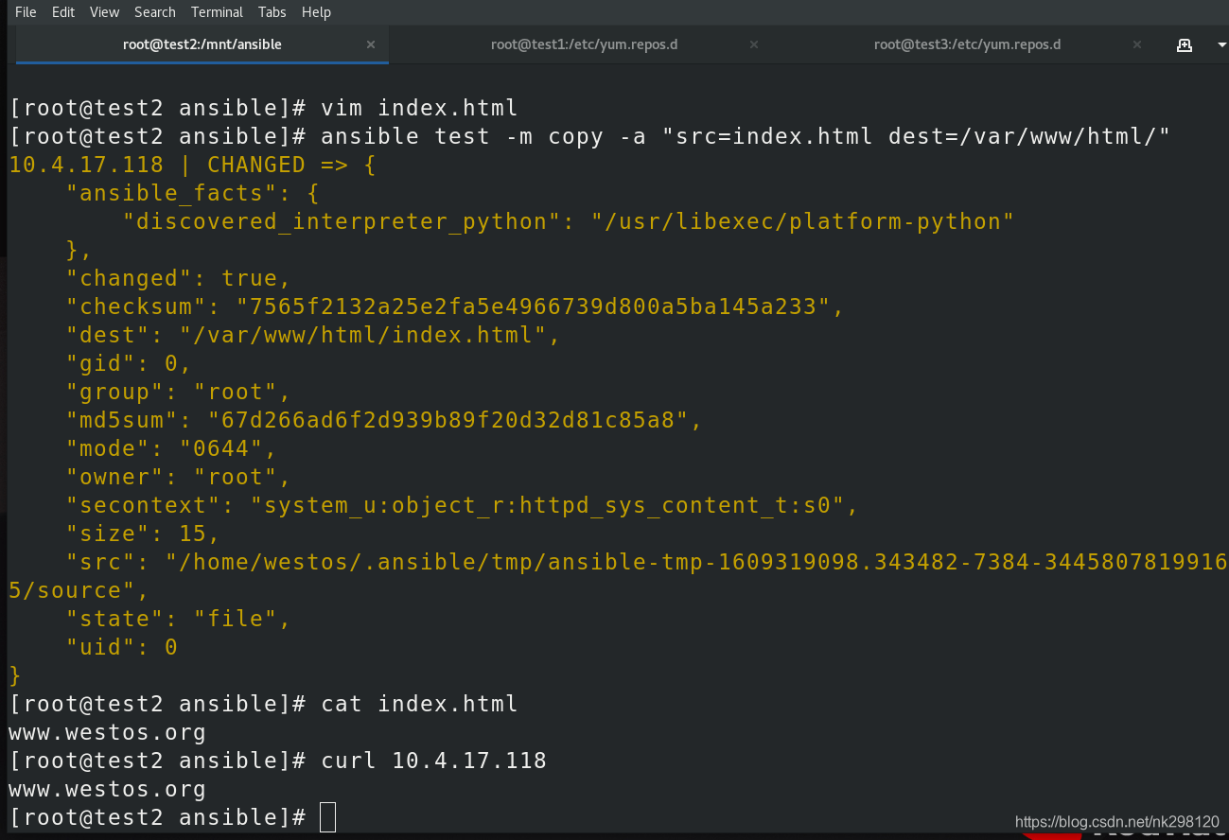The height and width of the screenshot is (840, 1229).
Task: Open the Edit menu
Action: 63,12
